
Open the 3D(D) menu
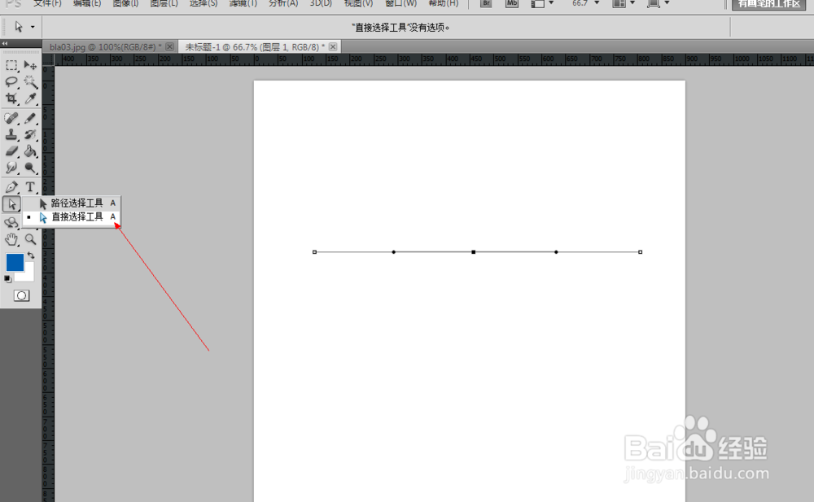point(320,3)
